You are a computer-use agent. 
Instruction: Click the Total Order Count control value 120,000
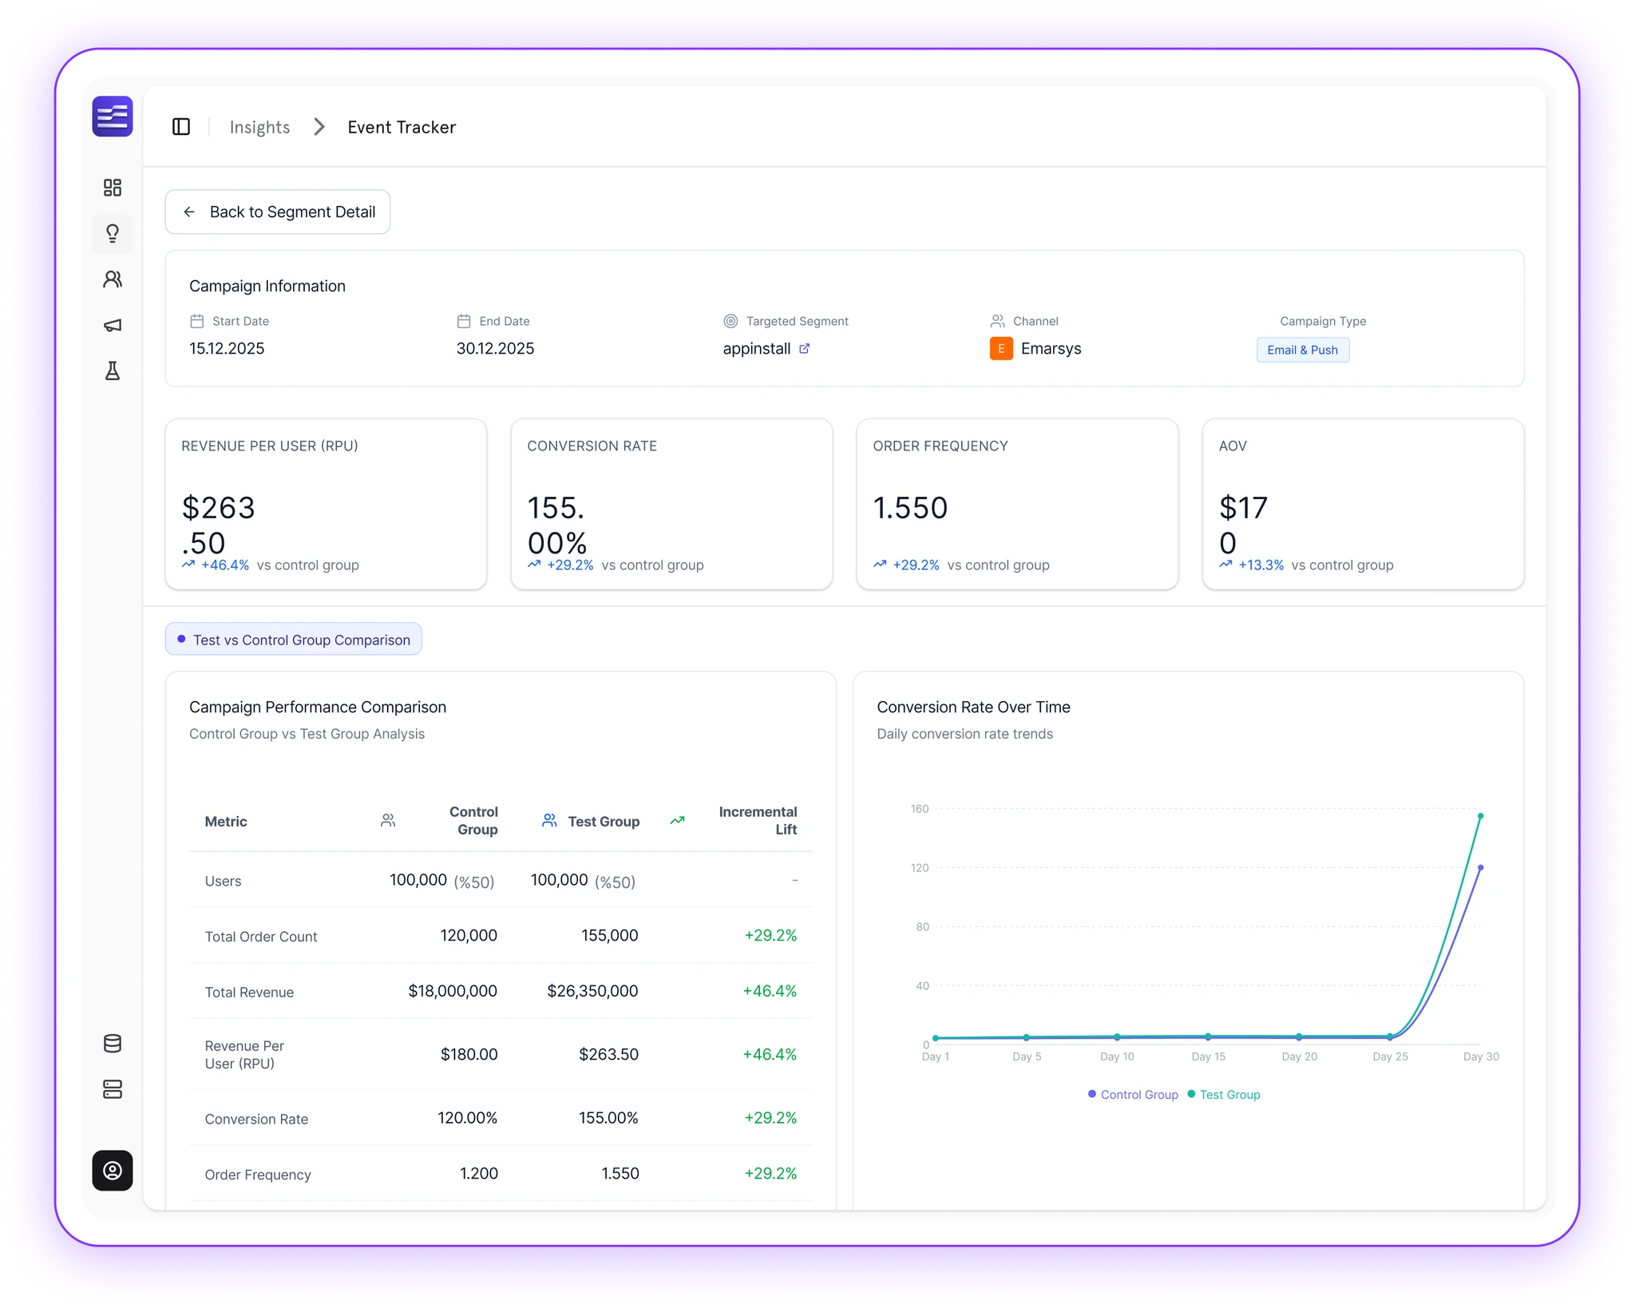[469, 935]
